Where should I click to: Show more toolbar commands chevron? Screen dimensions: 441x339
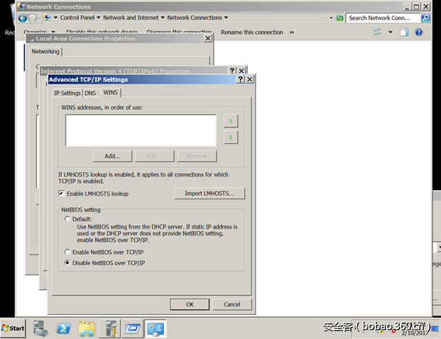pyautogui.click(x=292, y=32)
